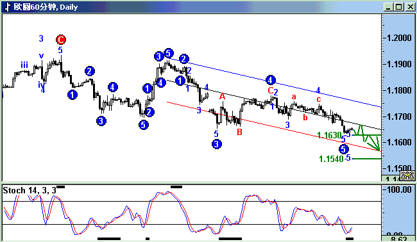Screen dimensions: 417x242
Task: Close the chart window
Action: point(410,7)
